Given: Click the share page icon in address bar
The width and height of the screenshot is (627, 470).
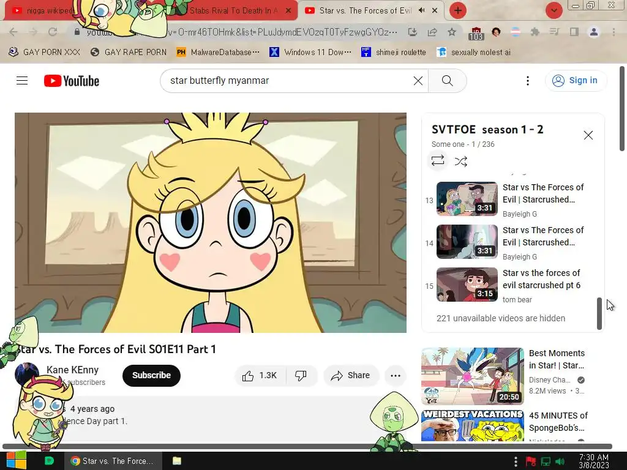Looking at the screenshot, I should coord(432,32).
